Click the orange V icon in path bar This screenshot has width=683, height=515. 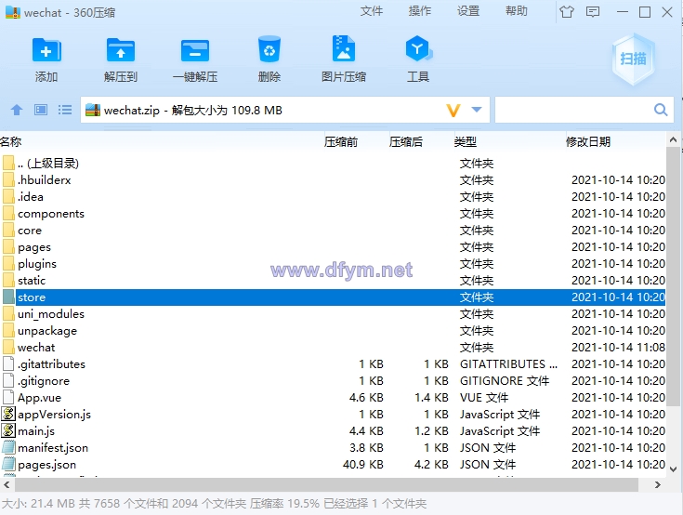pos(453,111)
